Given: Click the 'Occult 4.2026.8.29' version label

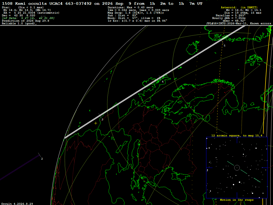Looking at the screenshot, I should (x=17, y=204).
